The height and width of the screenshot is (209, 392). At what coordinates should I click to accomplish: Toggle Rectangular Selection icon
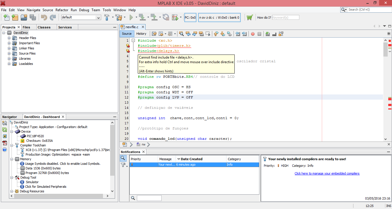(x=208, y=34)
